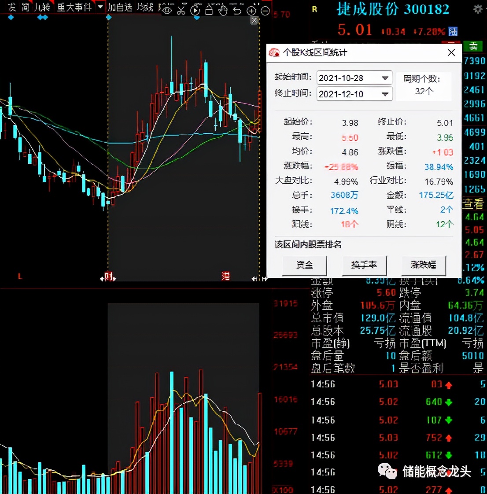
Task: Click the lock icon in chart toolbar
Action: (x=209, y=11)
